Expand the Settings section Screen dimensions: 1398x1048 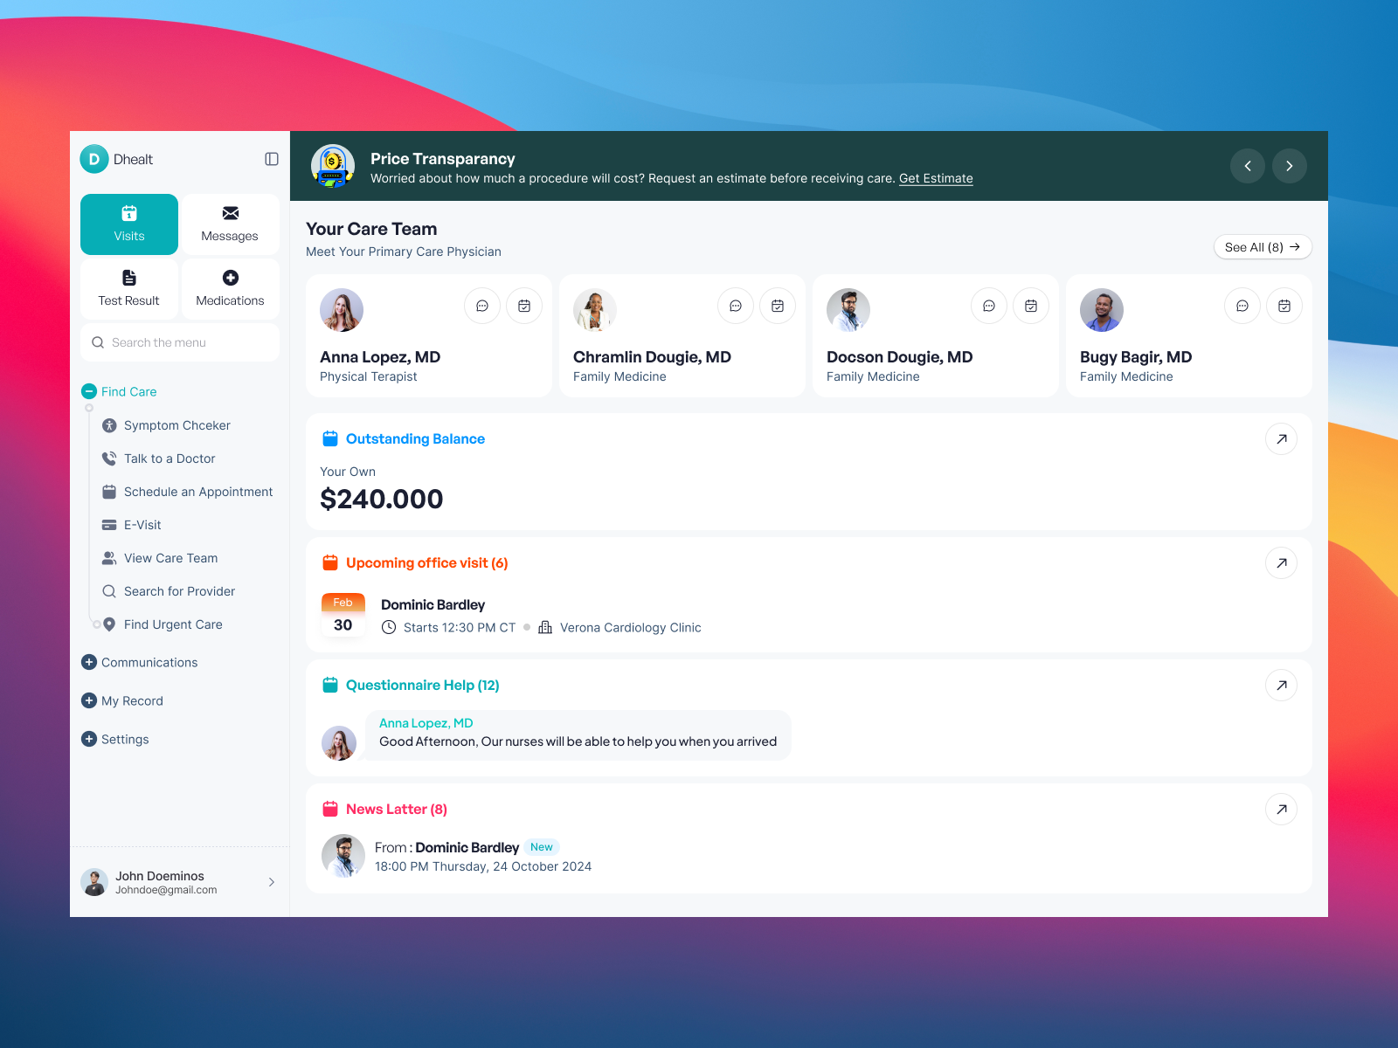click(x=89, y=739)
